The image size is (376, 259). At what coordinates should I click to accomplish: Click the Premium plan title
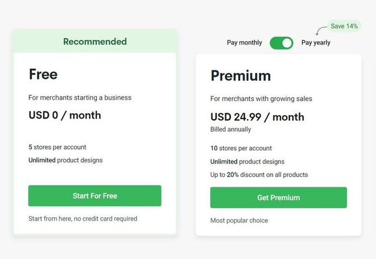click(241, 75)
